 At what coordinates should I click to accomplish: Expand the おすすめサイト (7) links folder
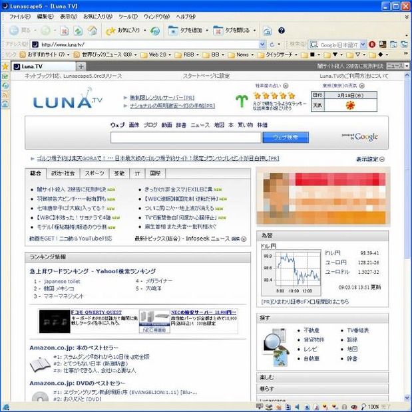tap(45, 54)
